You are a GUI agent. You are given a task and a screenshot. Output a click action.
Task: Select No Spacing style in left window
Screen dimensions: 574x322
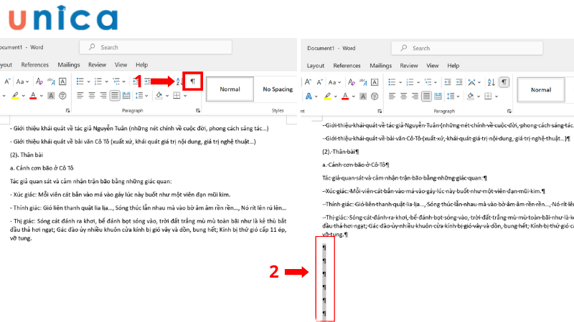pyautogui.click(x=278, y=89)
